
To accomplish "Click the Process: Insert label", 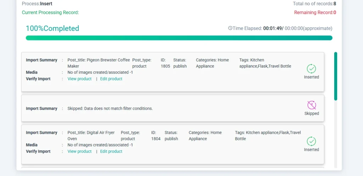I will (37, 4).
